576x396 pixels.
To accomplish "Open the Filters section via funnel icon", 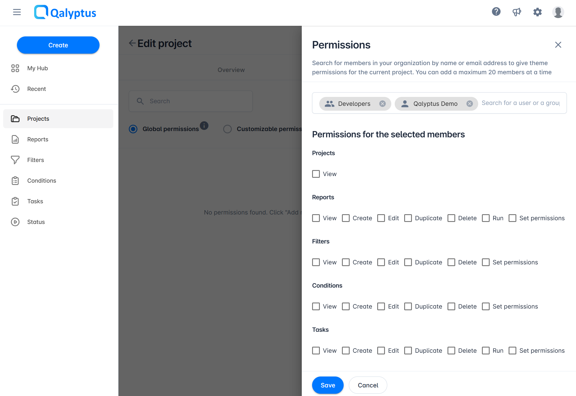I will click(15, 160).
